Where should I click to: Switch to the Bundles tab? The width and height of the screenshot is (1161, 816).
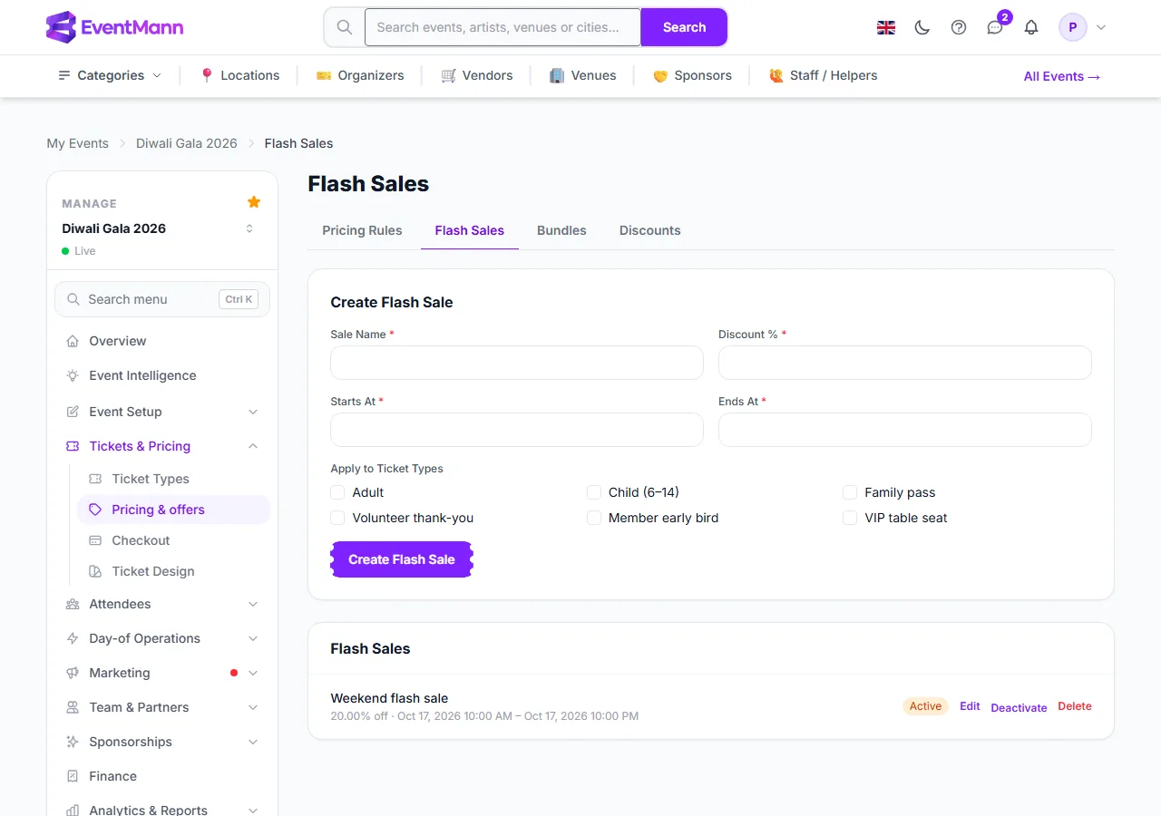561,230
